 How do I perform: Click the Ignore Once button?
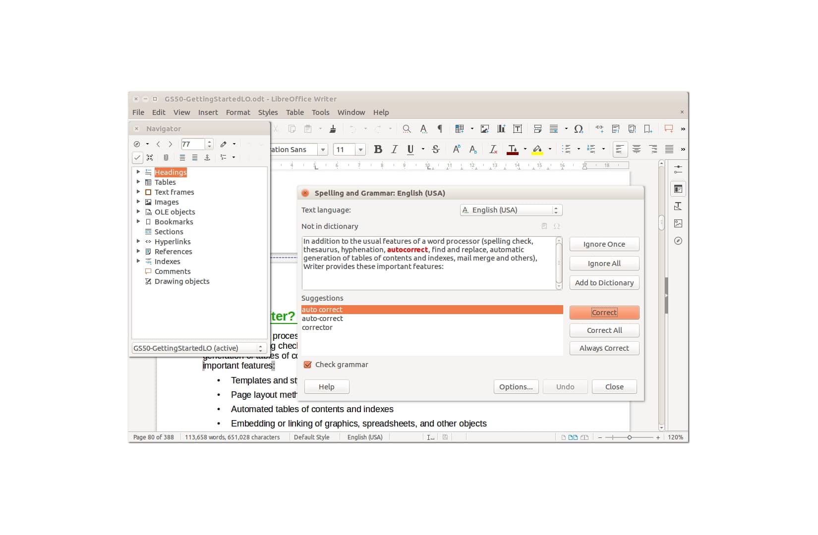(604, 244)
